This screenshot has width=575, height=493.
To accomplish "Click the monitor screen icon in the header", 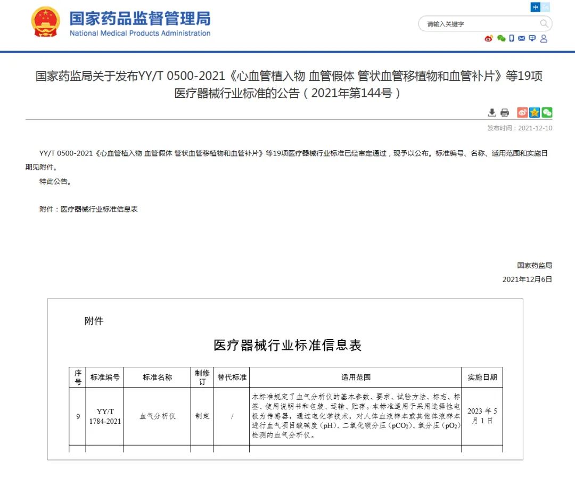I will tap(532, 38).
